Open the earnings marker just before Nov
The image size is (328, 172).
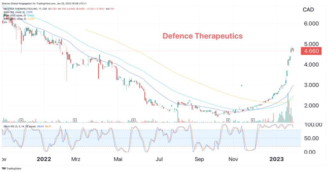coord(228,120)
